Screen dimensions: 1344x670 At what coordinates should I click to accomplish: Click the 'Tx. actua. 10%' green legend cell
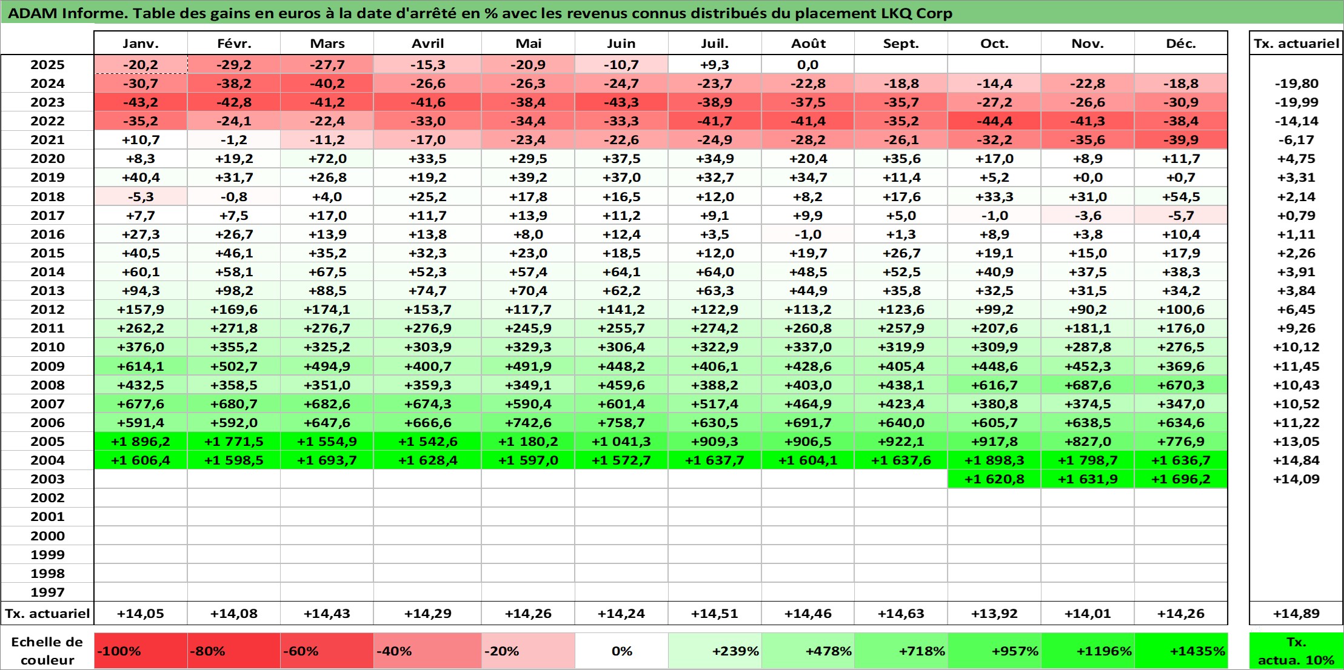click(1296, 651)
